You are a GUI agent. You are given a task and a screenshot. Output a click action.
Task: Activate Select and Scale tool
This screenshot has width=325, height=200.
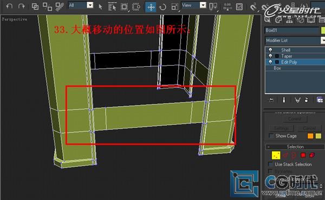pos(175,7)
